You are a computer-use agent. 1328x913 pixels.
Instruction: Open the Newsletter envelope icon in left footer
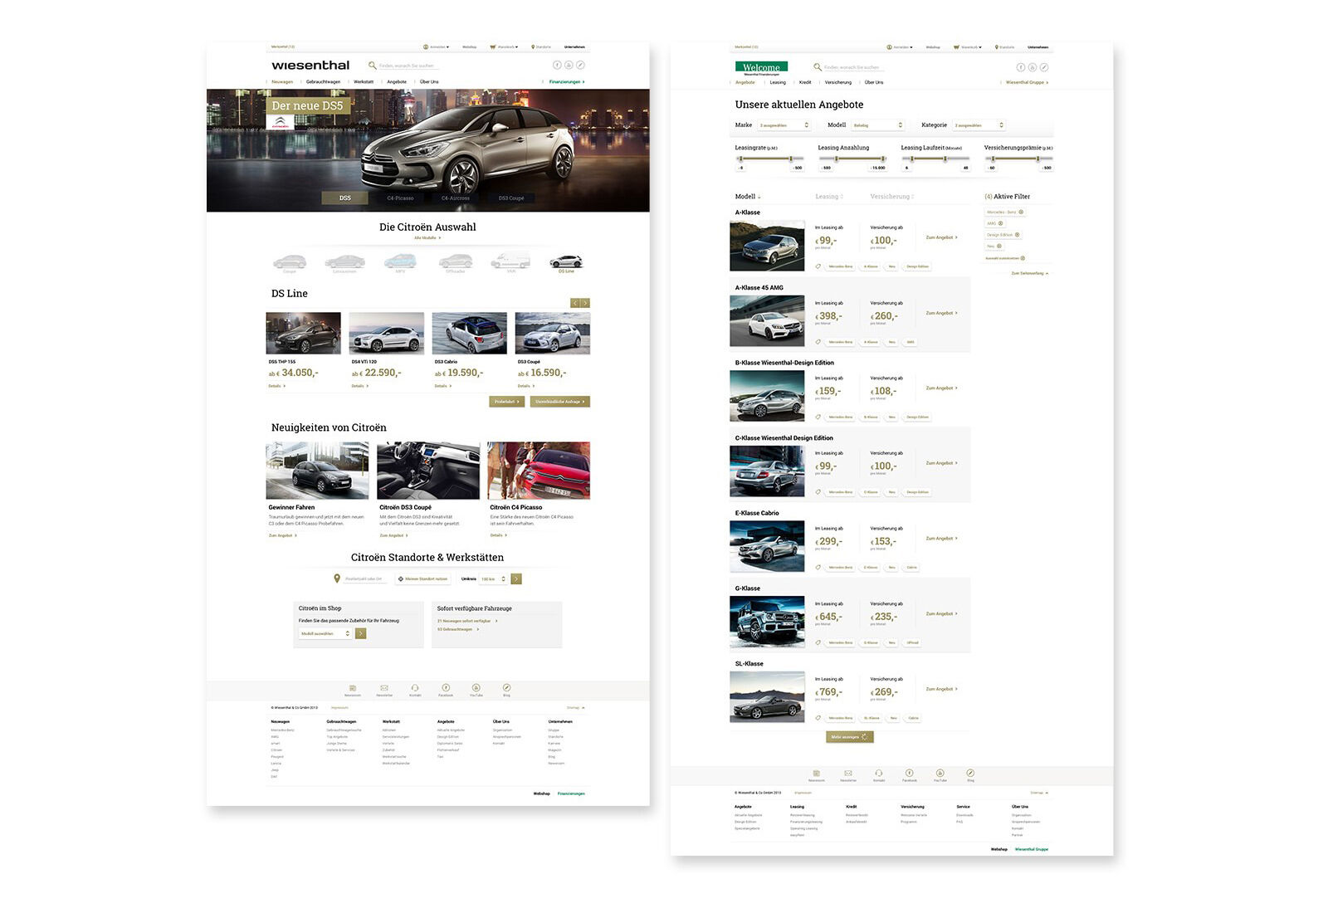click(384, 688)
